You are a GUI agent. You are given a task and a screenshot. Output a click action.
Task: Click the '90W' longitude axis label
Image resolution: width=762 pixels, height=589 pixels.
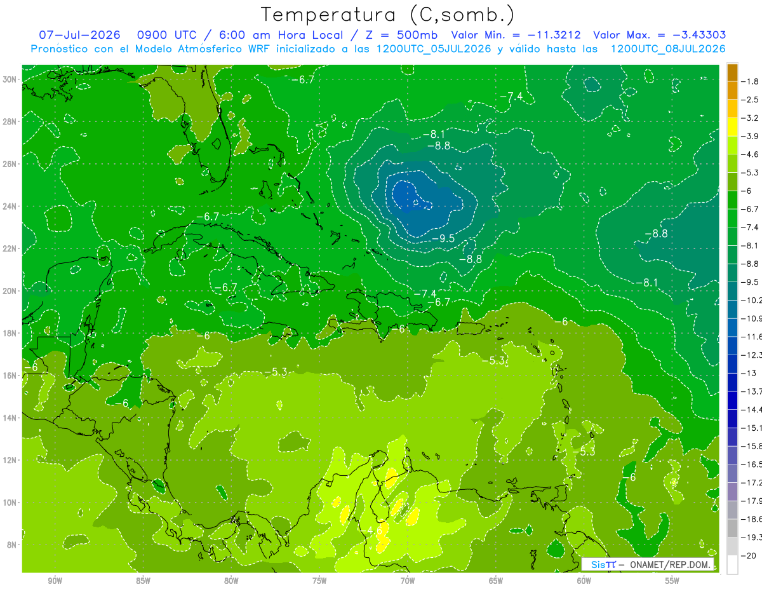tap(55, 581)
